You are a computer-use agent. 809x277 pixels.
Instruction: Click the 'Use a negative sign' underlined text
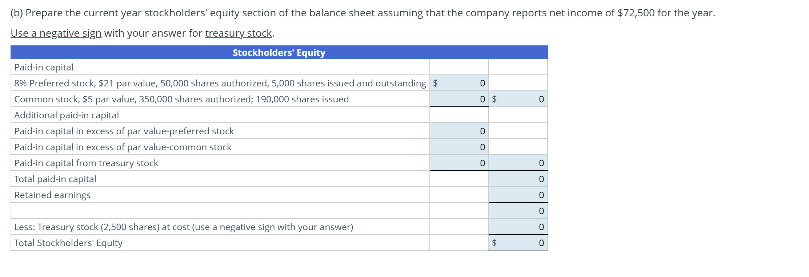tap(56, 33)
